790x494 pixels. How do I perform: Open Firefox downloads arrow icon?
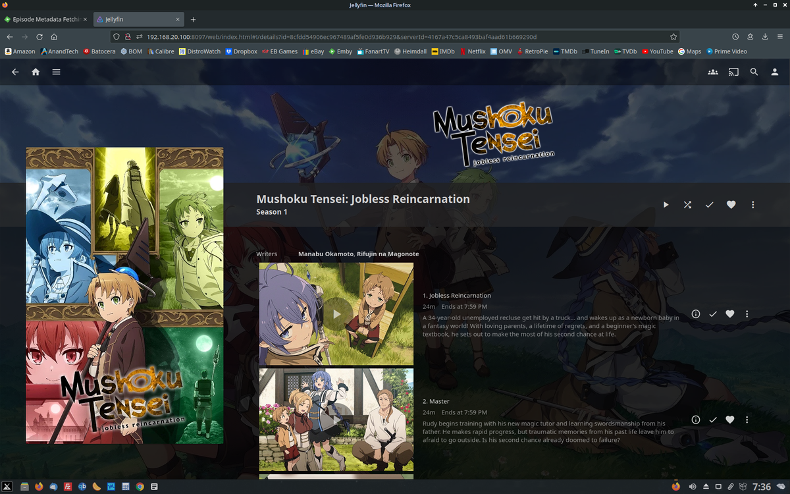[766, 37]
